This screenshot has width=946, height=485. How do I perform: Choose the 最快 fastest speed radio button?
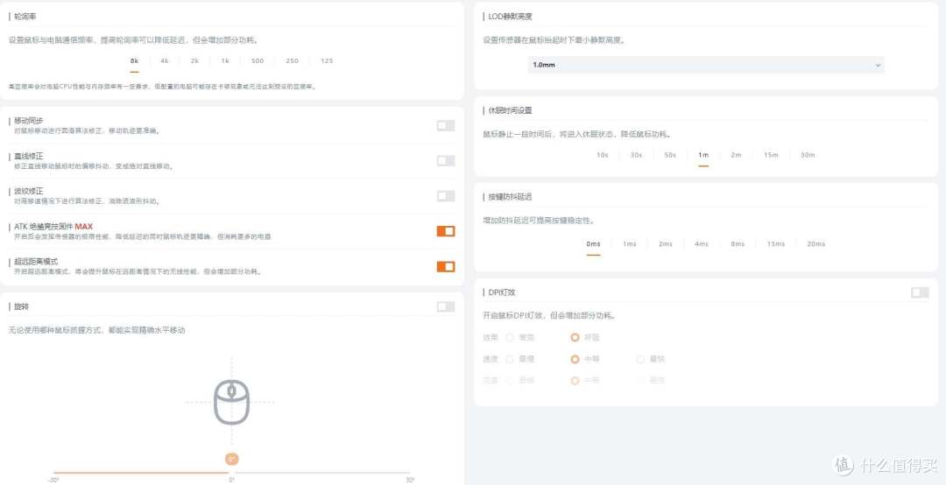coord(640,359)
